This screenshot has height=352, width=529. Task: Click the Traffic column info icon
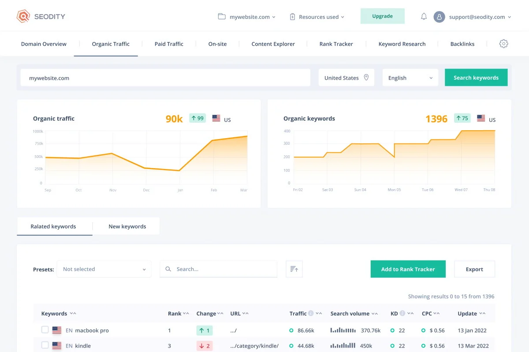pyautogui.click(x=311, y=313)
